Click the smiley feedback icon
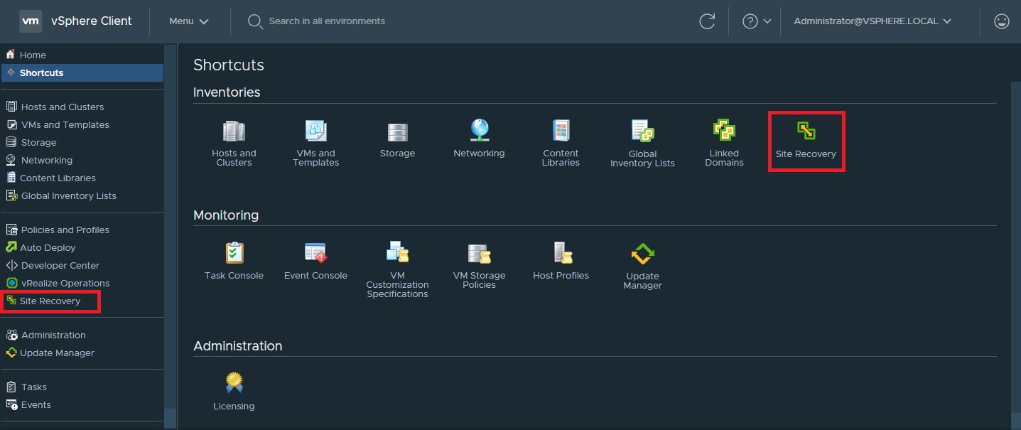The width and height of the screenshot is (1021, 430). click(1002, 21)
